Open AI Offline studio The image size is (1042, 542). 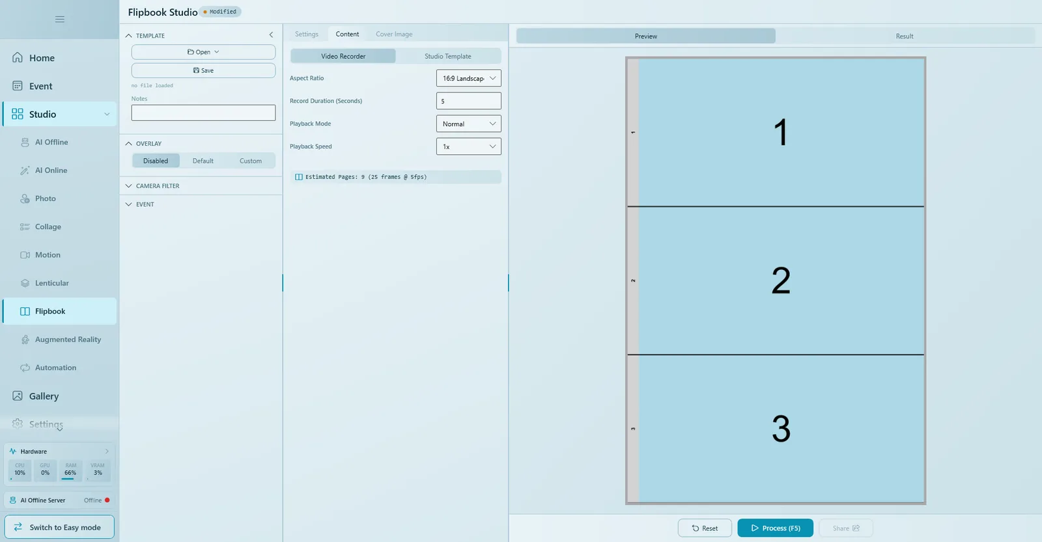tap(59, 142)
